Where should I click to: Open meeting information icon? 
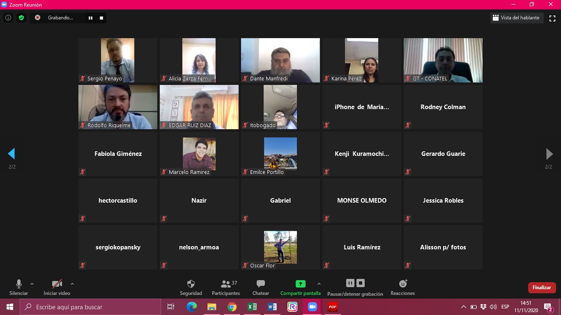8,18
